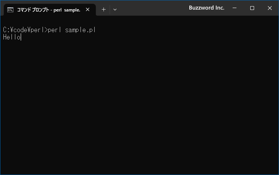Click the Command Prompt icon in the tab
Screen dimensions: 279x175
click(10, 10)
